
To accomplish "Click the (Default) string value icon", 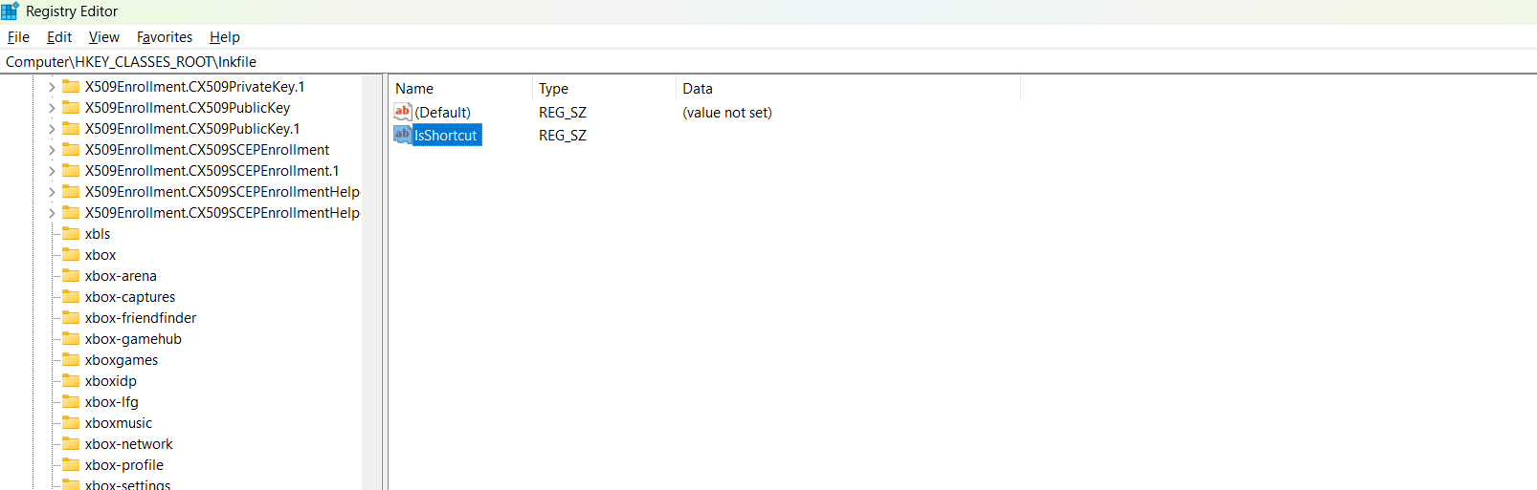I will coord(403,112).
